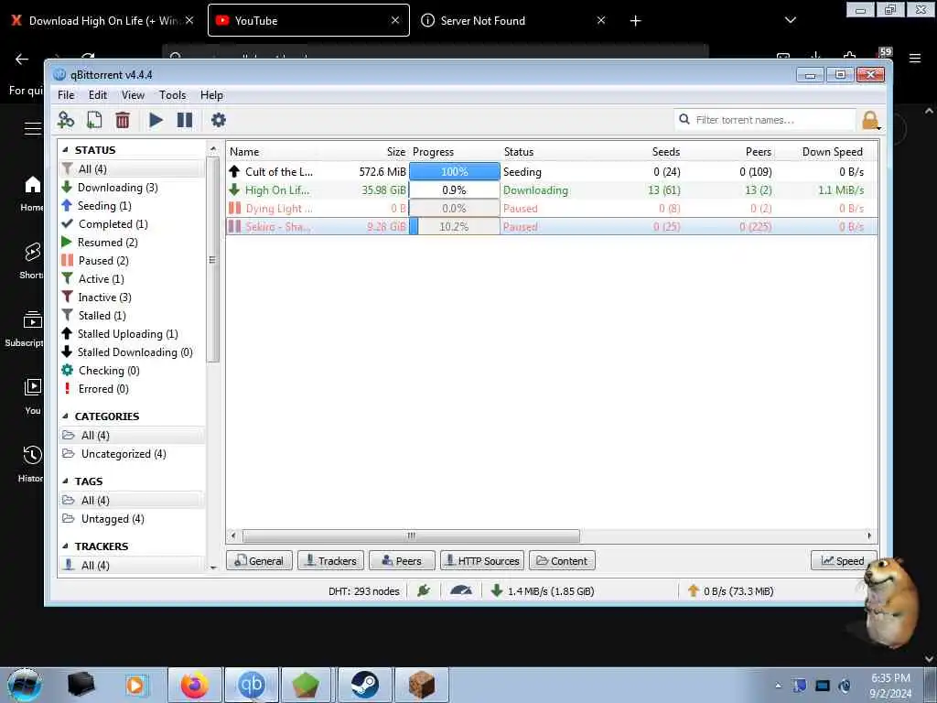This screenshot has width=937, height=703.
Task: Switch to the Content tab
Action: (562, 561)
